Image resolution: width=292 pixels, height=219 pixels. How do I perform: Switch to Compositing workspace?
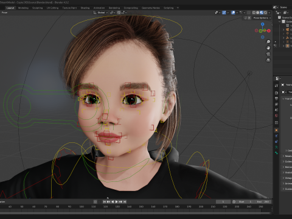131,8
